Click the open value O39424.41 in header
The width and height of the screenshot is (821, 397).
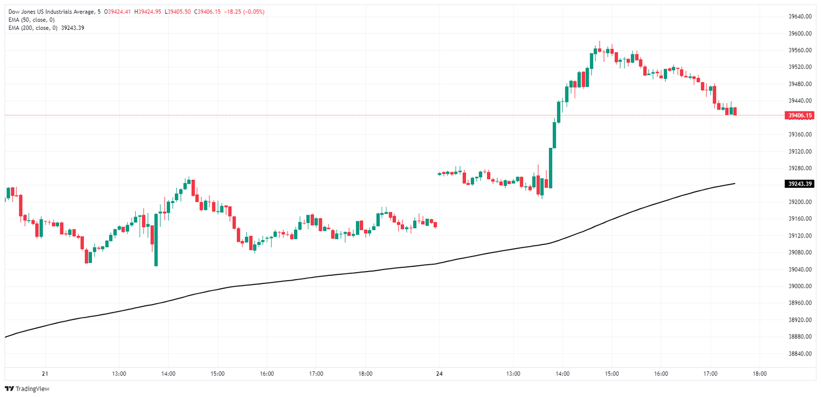click(x=121, y=12)
